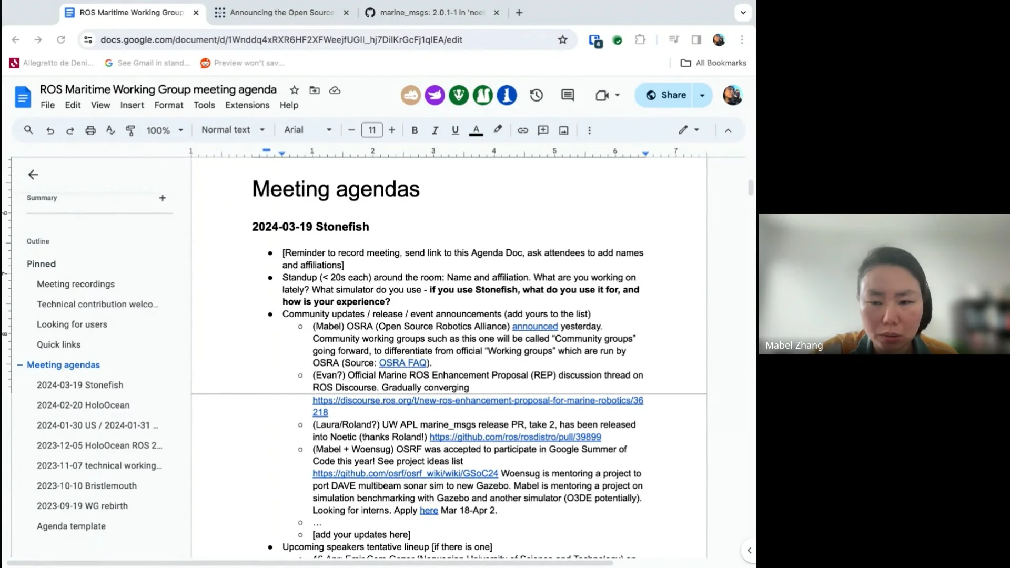Screen dimensions: 1010x568
Task: Open the Share button
Action: (665, 95)
